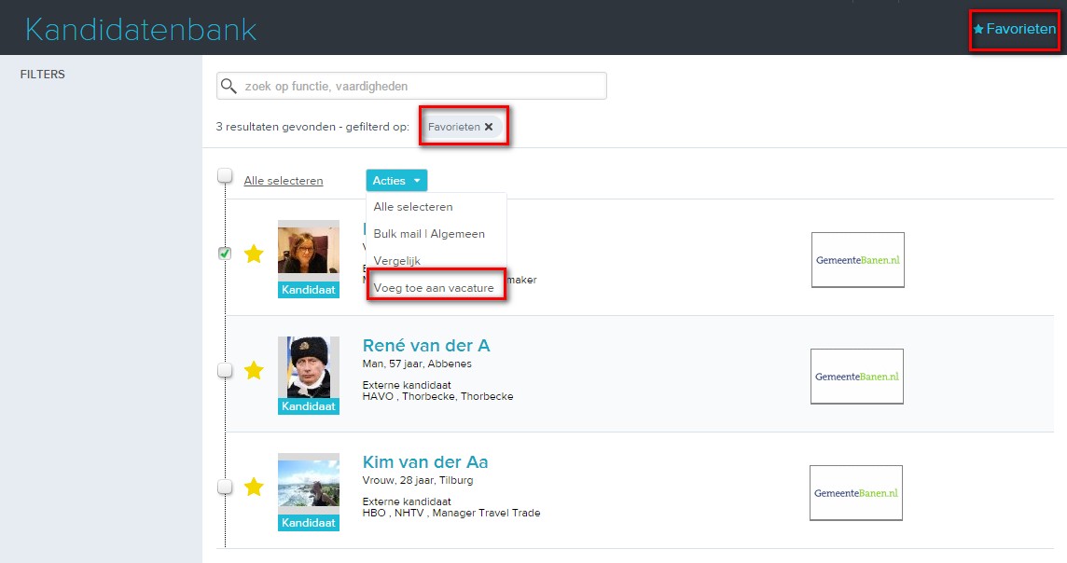The image size is (1067, 563).
Task: Choose 'Vergelijk' in the Acties menu
Action: (x=398, y=261)
